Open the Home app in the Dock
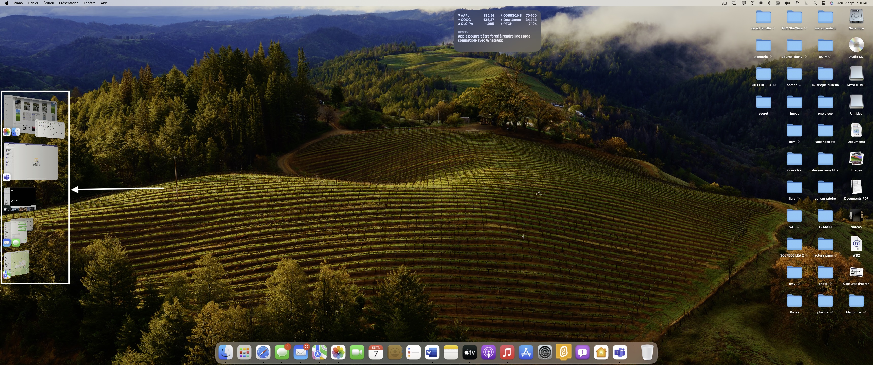Viewport: 873px width, 365px height. [x=601, y=353]
